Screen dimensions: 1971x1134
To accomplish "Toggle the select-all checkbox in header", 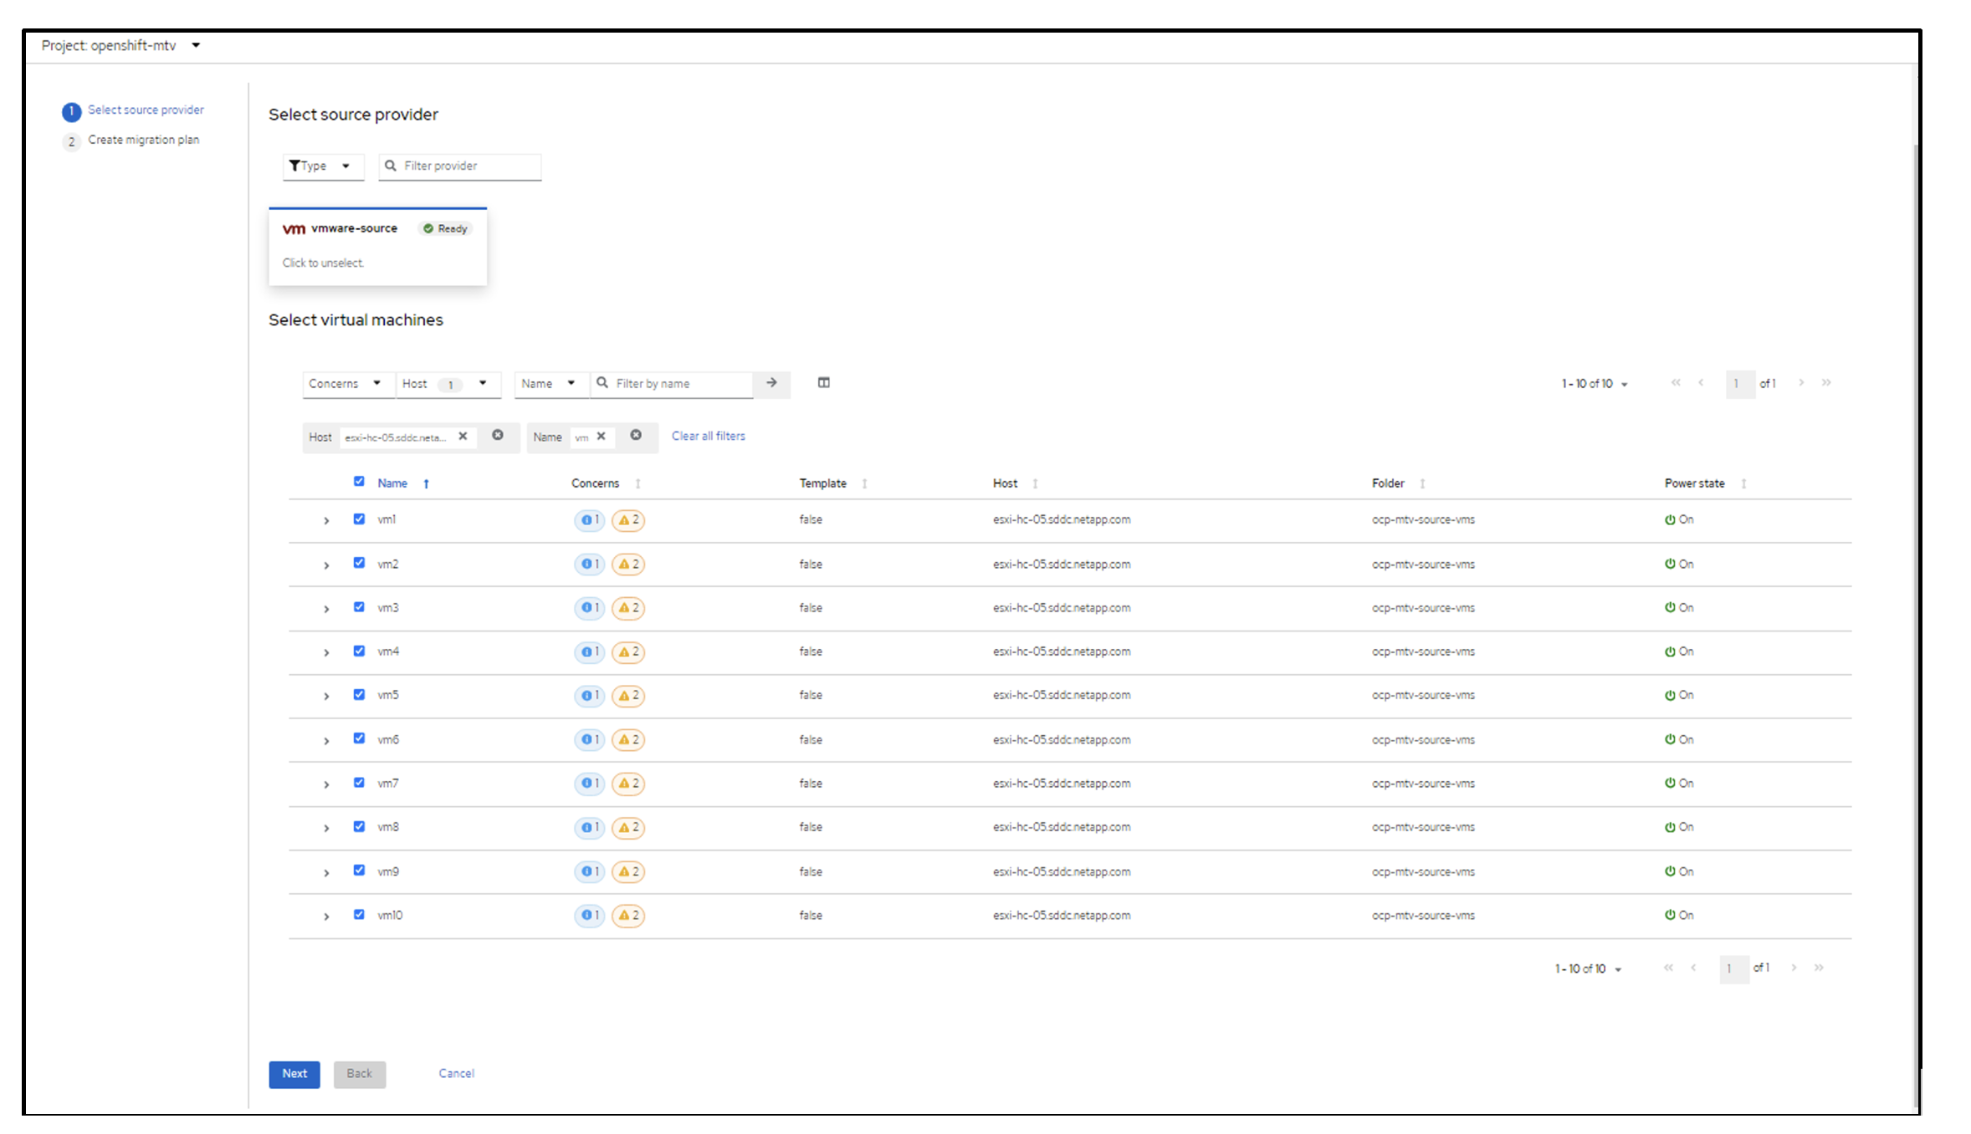I will [x=359, y=482].
